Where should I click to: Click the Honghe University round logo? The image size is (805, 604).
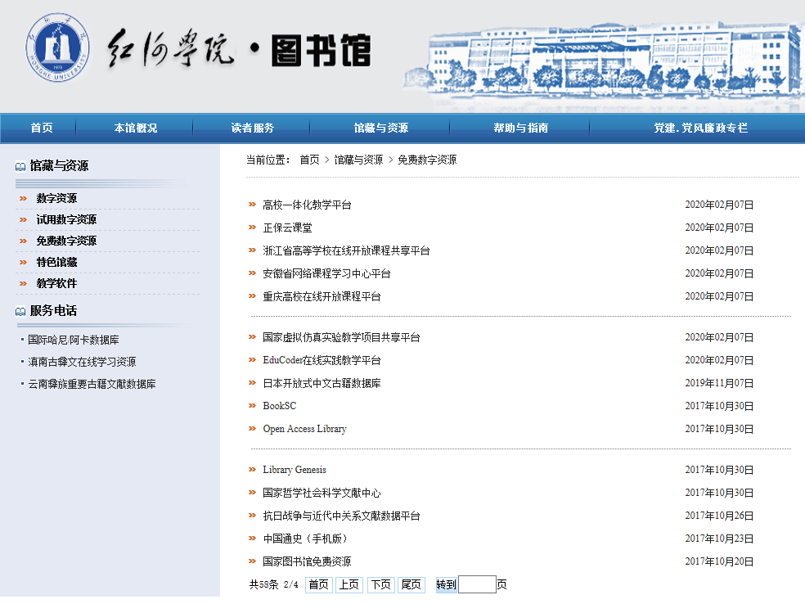(x=57, y=47)
